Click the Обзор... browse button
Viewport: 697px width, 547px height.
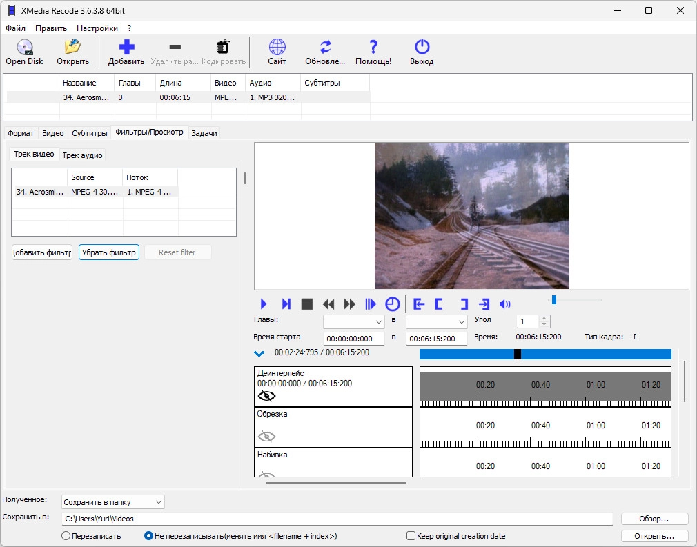click(x=654, y=519)
